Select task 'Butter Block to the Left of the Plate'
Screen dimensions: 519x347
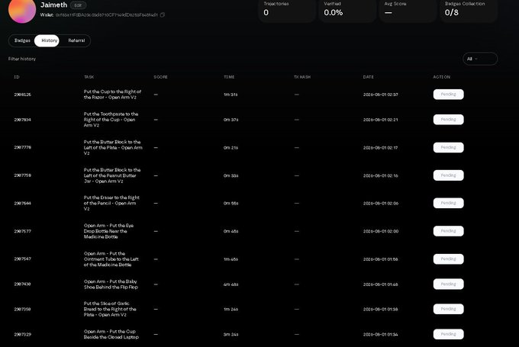click(113, 147)
